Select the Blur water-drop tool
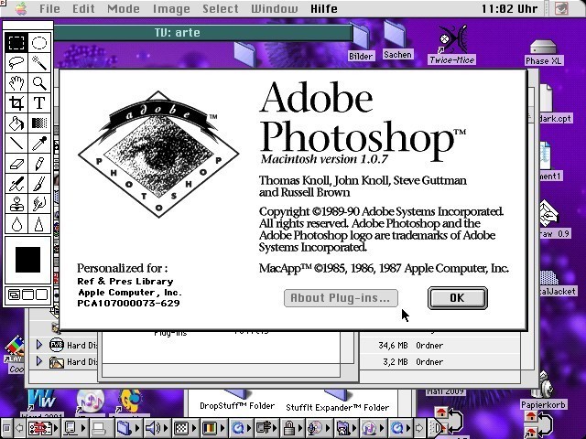Viewport: 586px width, 439px height. click(x=16, y=223)
